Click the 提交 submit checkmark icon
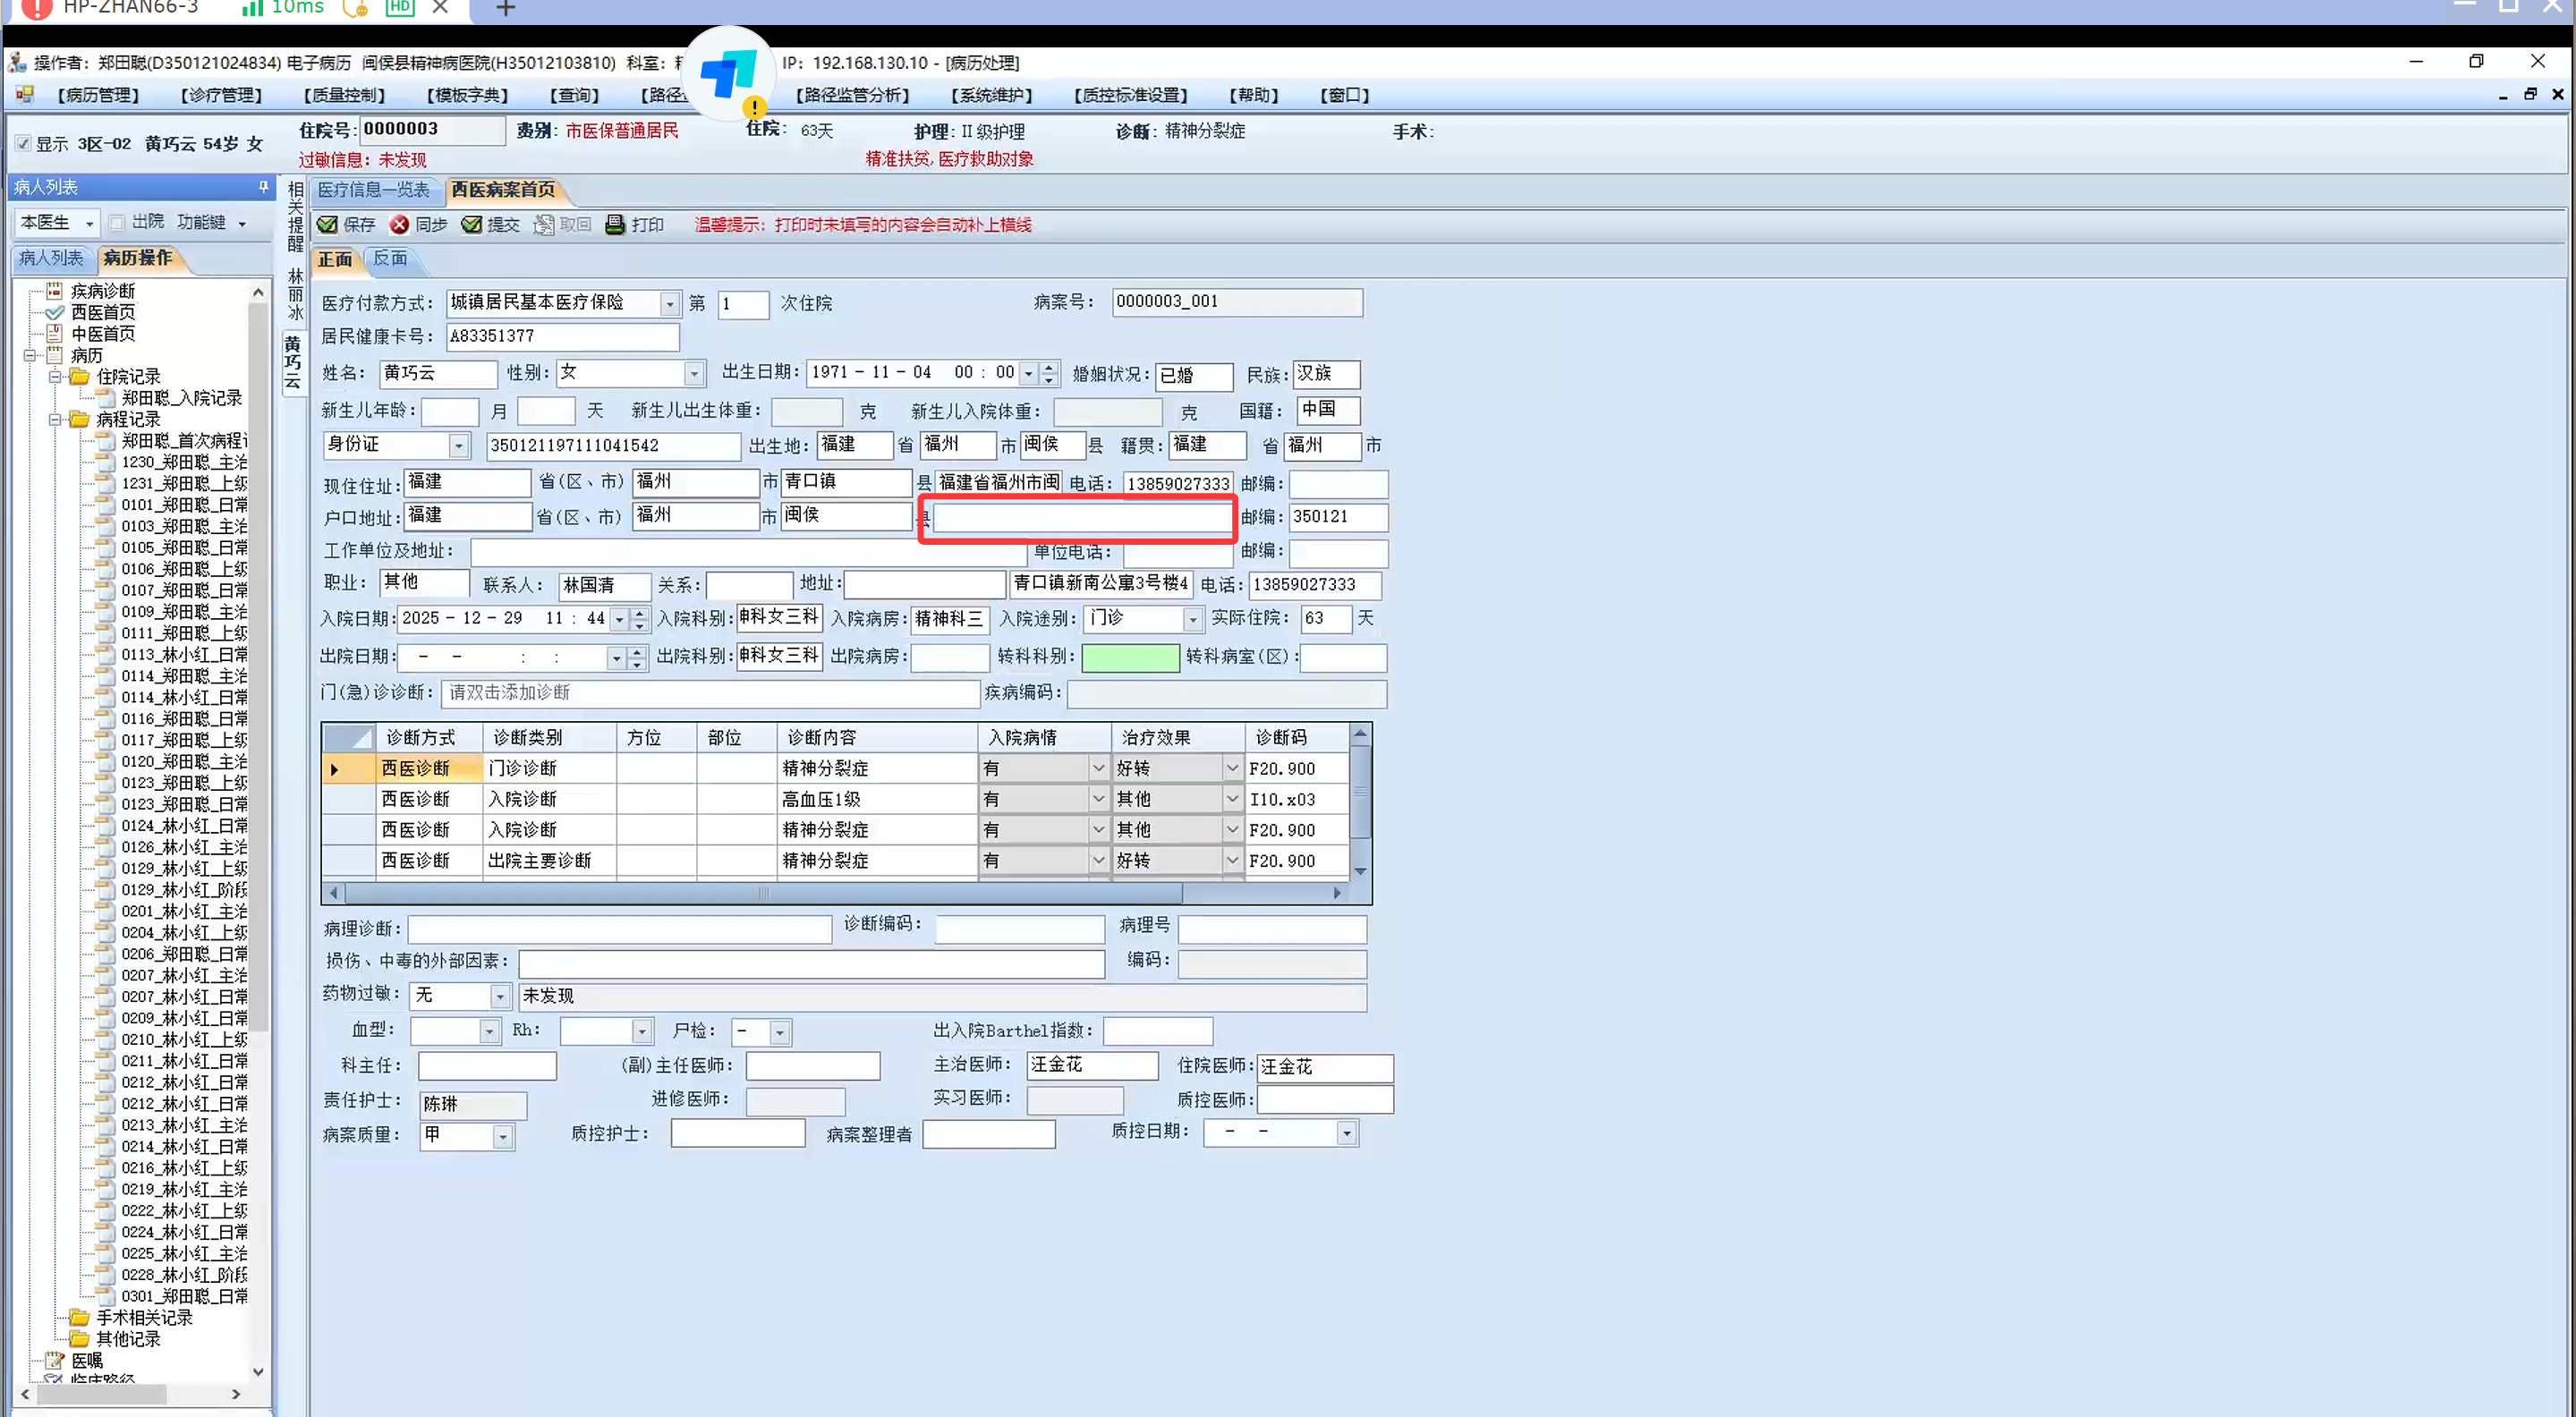 471,225
